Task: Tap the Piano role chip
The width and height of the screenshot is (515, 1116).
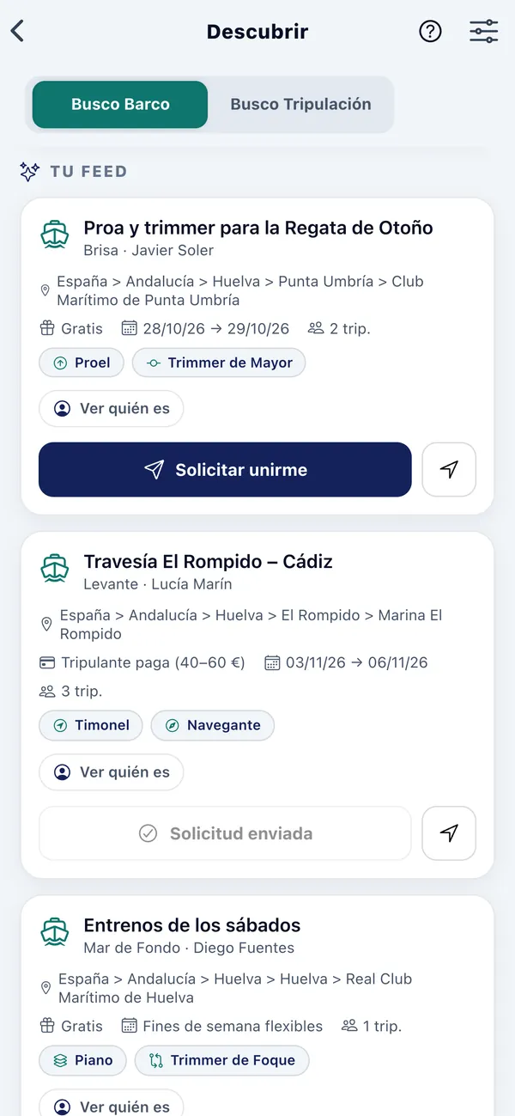Action: [x=82, y=1060]
